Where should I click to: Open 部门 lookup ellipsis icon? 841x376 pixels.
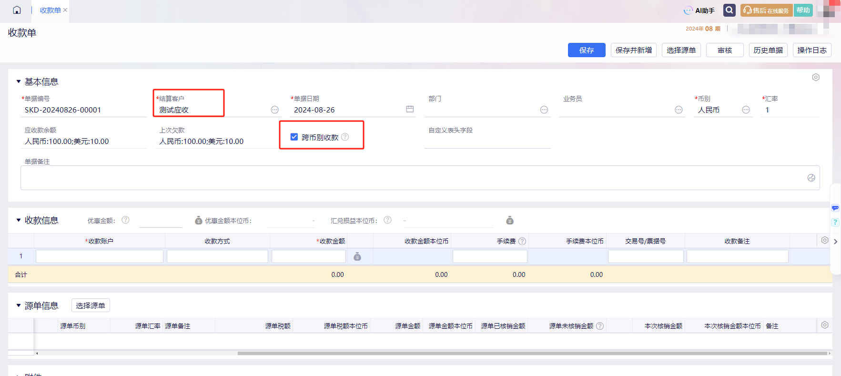tap(544, 110)
